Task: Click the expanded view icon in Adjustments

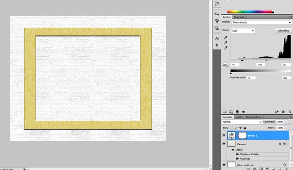Action: (x=231, y=112)
